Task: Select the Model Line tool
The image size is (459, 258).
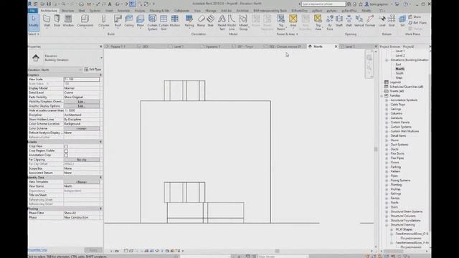Action: tap(232, 22)
